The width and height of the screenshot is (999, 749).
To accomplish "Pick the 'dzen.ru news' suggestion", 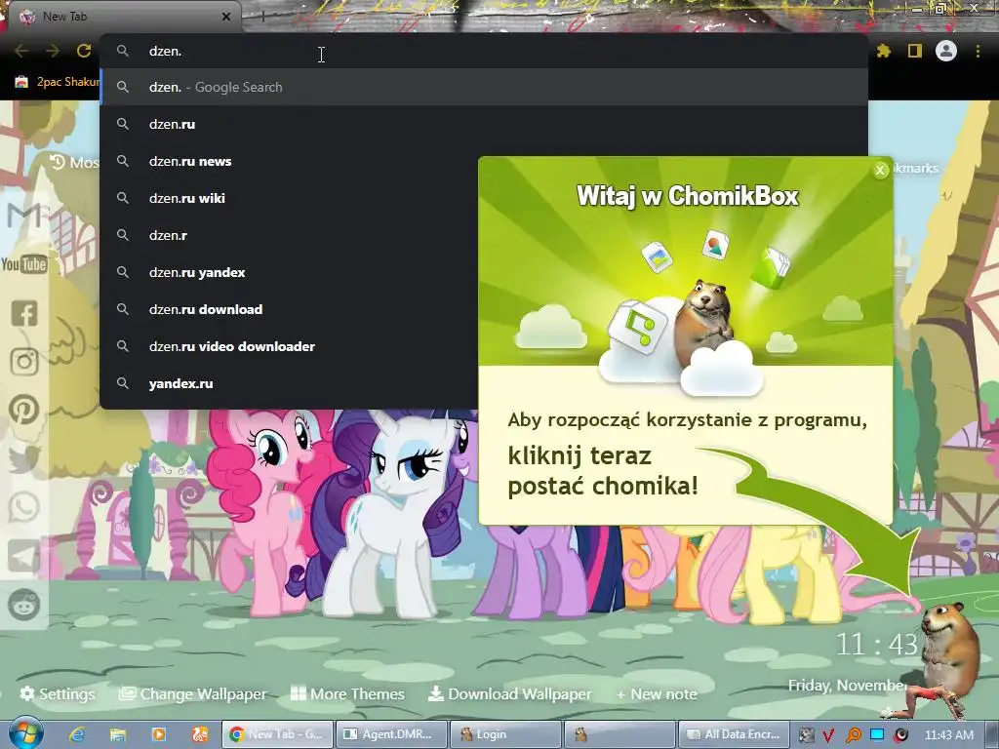I will (x=289, y=161).
